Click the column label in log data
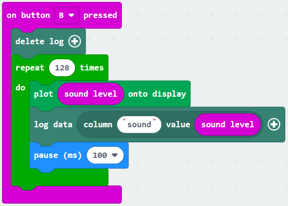 (98, 124)
